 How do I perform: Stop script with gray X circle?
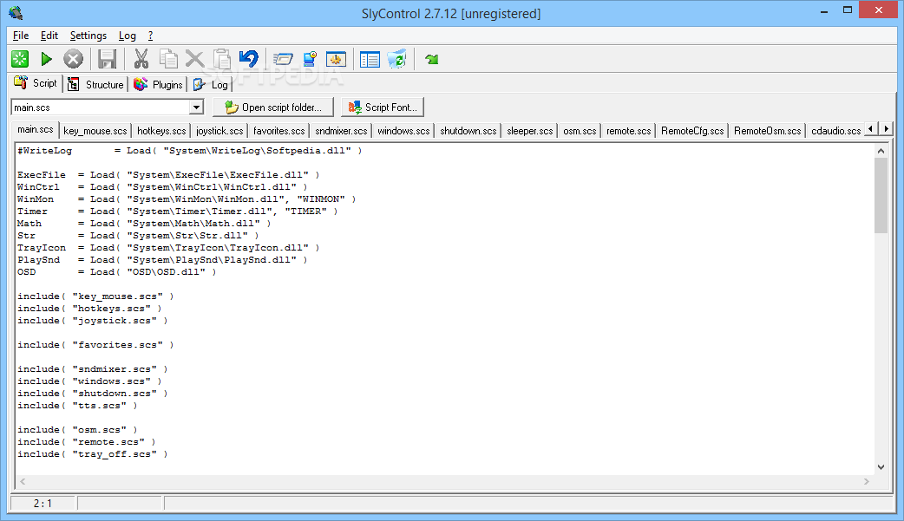73,59
